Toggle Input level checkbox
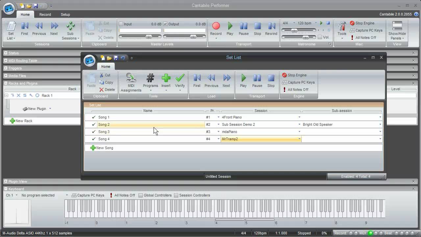The image size is (421, 237). coord(121,24)
